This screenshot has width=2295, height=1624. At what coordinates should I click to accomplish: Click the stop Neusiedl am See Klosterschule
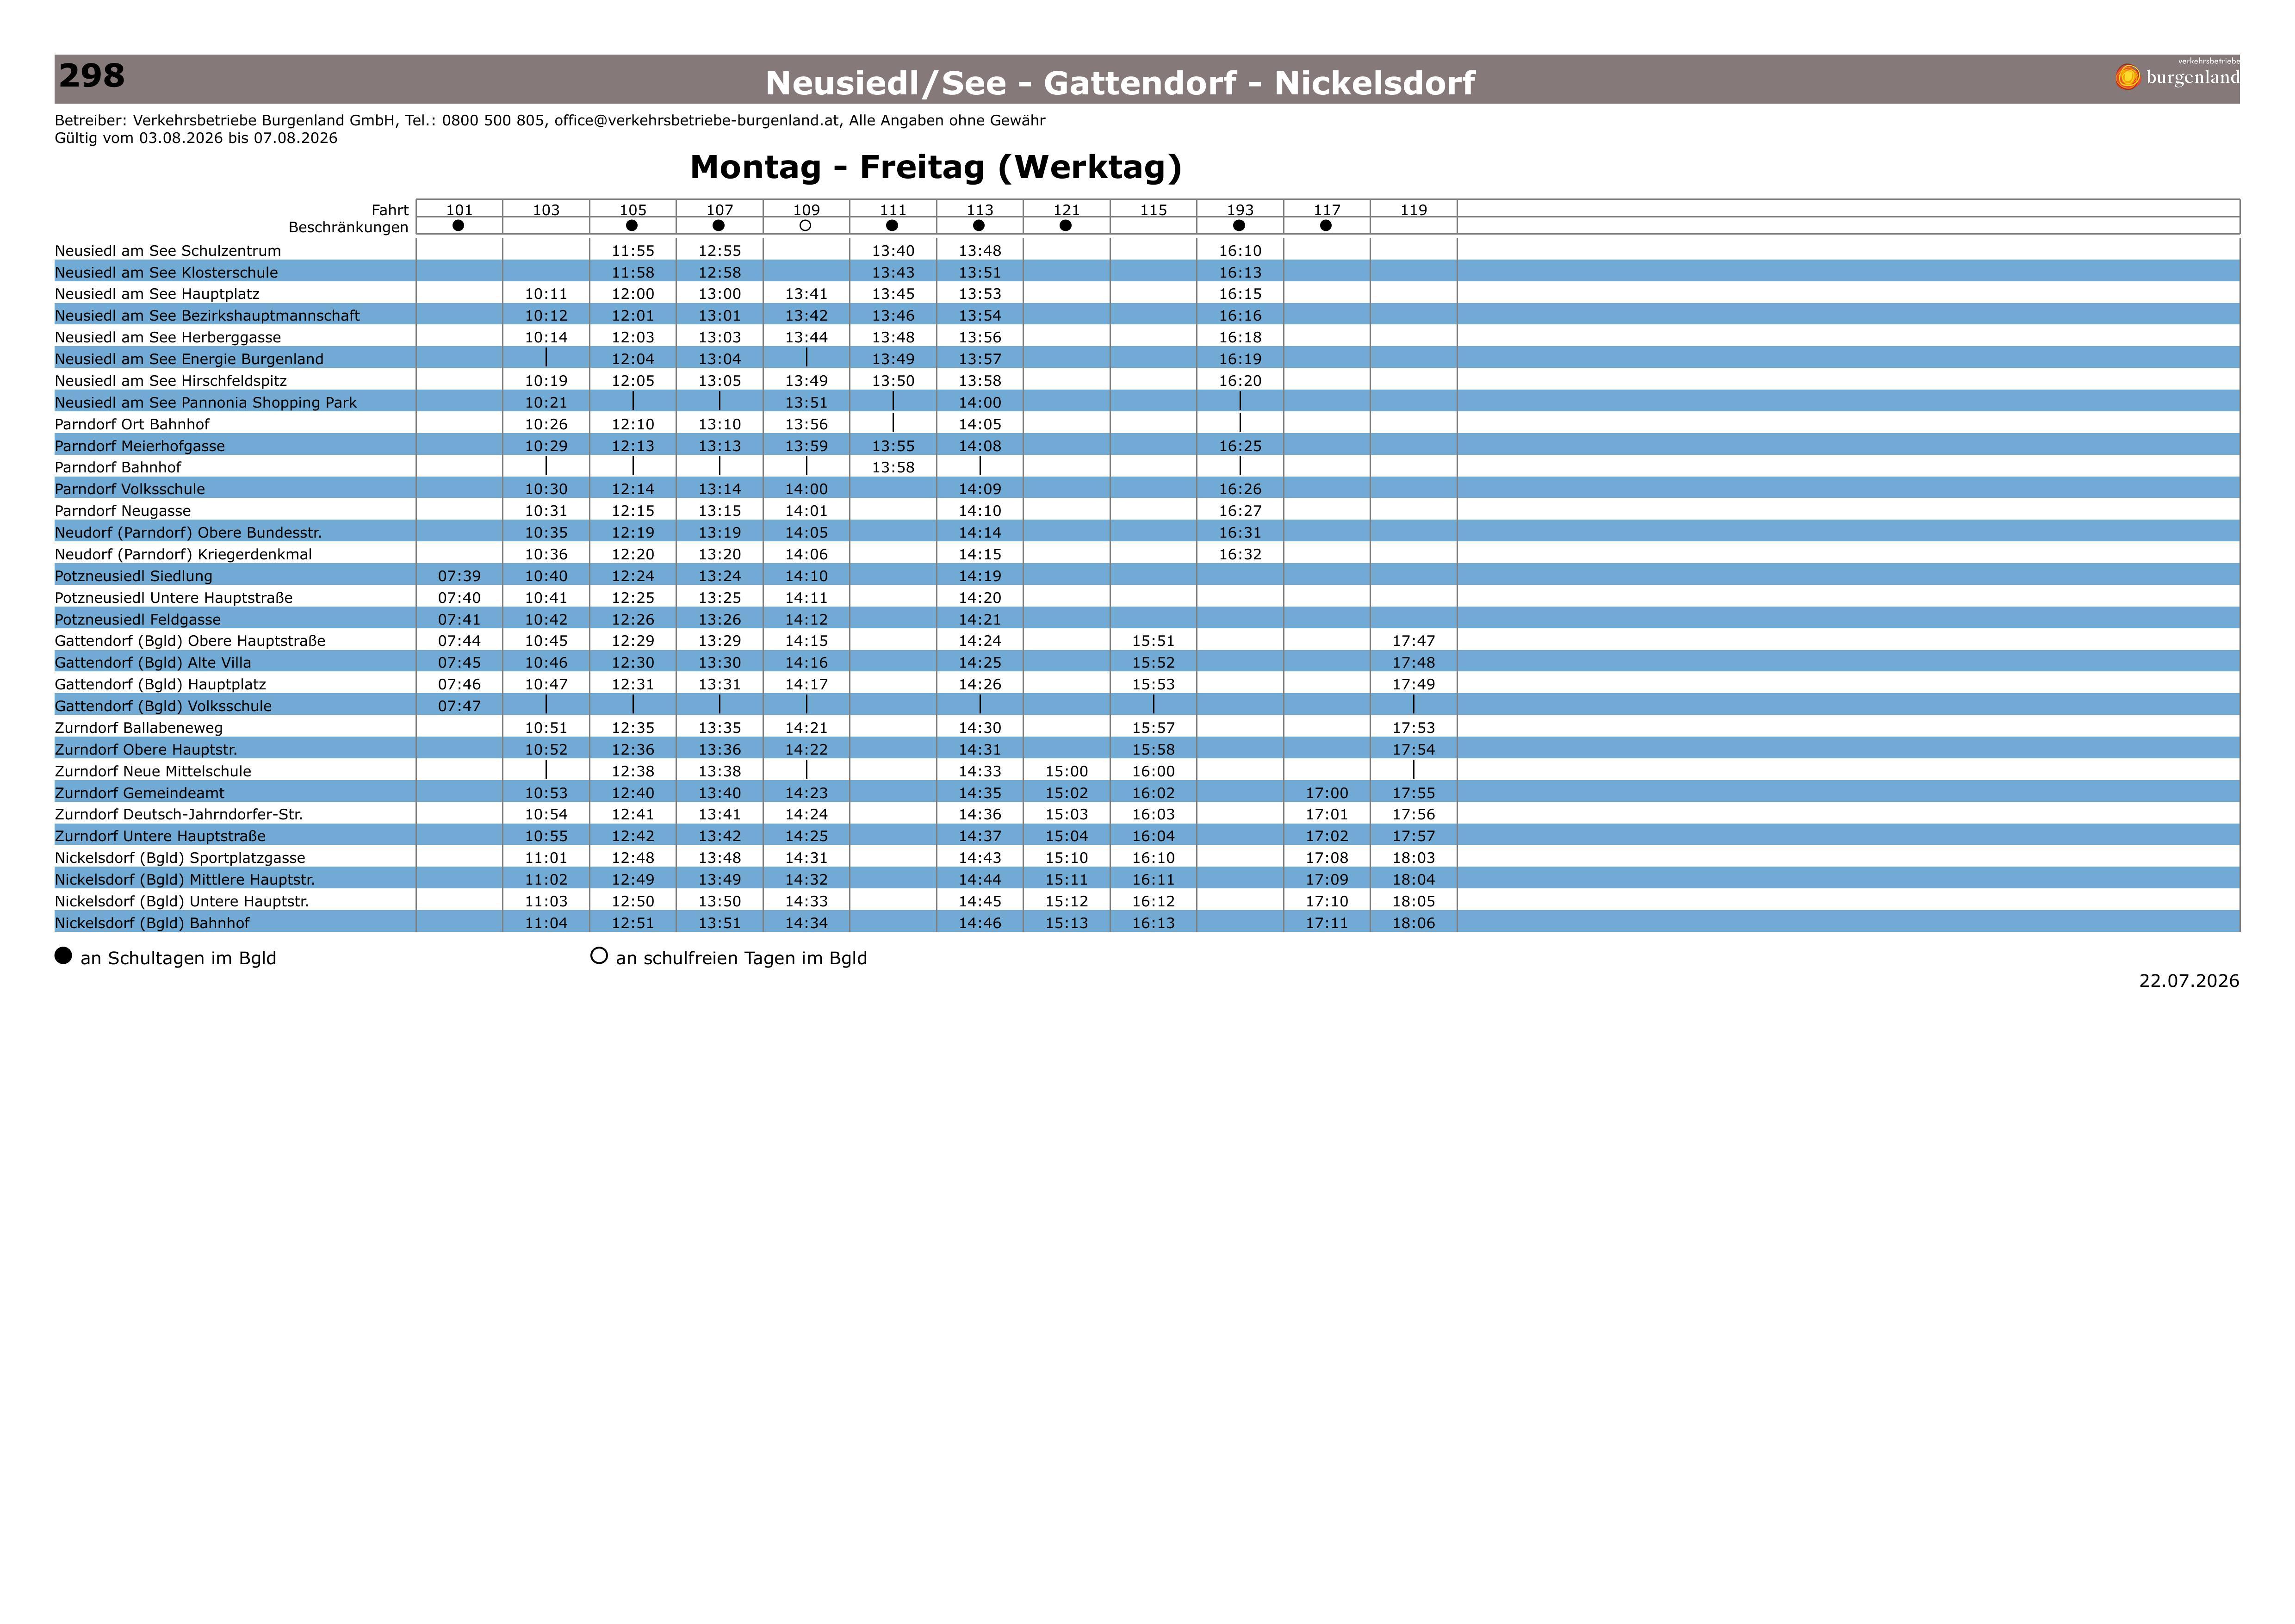tap(166, 273)
